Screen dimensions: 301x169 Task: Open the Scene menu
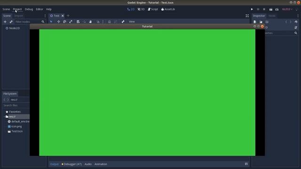6,9
